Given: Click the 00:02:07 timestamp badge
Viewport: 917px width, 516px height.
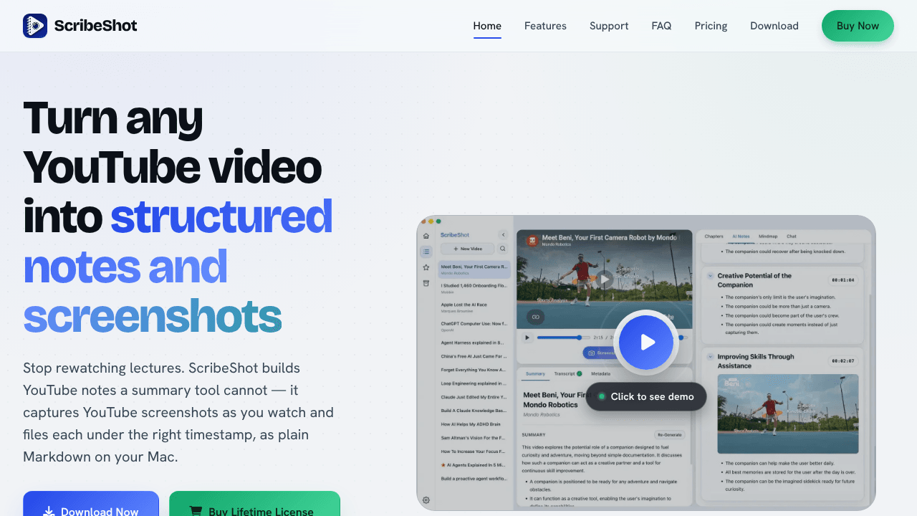Looking at the screenshot, I should click(842, 360).
